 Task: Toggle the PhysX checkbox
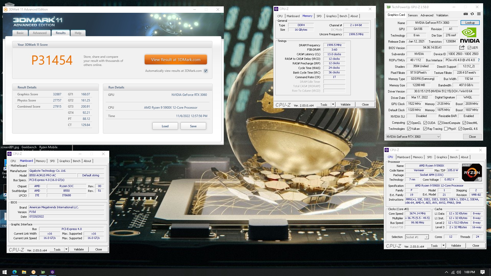click(446, 129)
